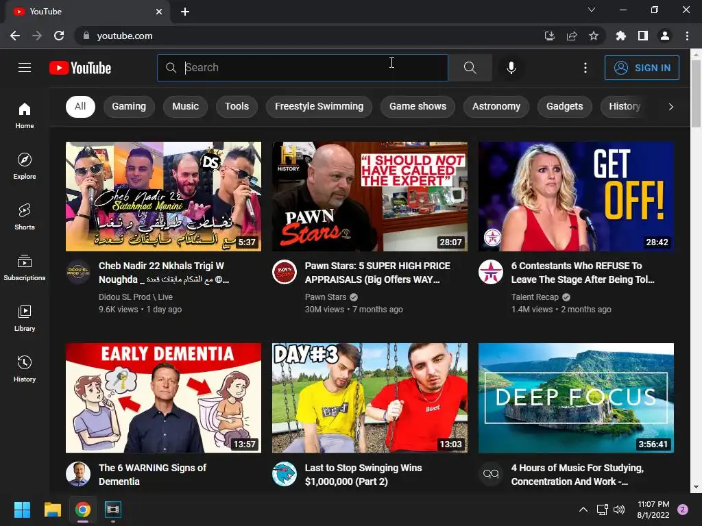Open 4 Hours of Music For Studying title
This screenshot has width=702, height=526.
click(577, 475)
